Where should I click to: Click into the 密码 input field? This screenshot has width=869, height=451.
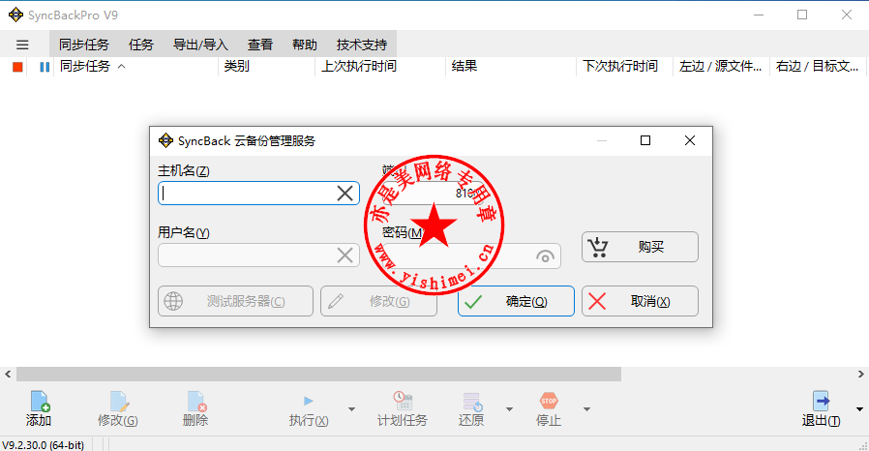471,256
